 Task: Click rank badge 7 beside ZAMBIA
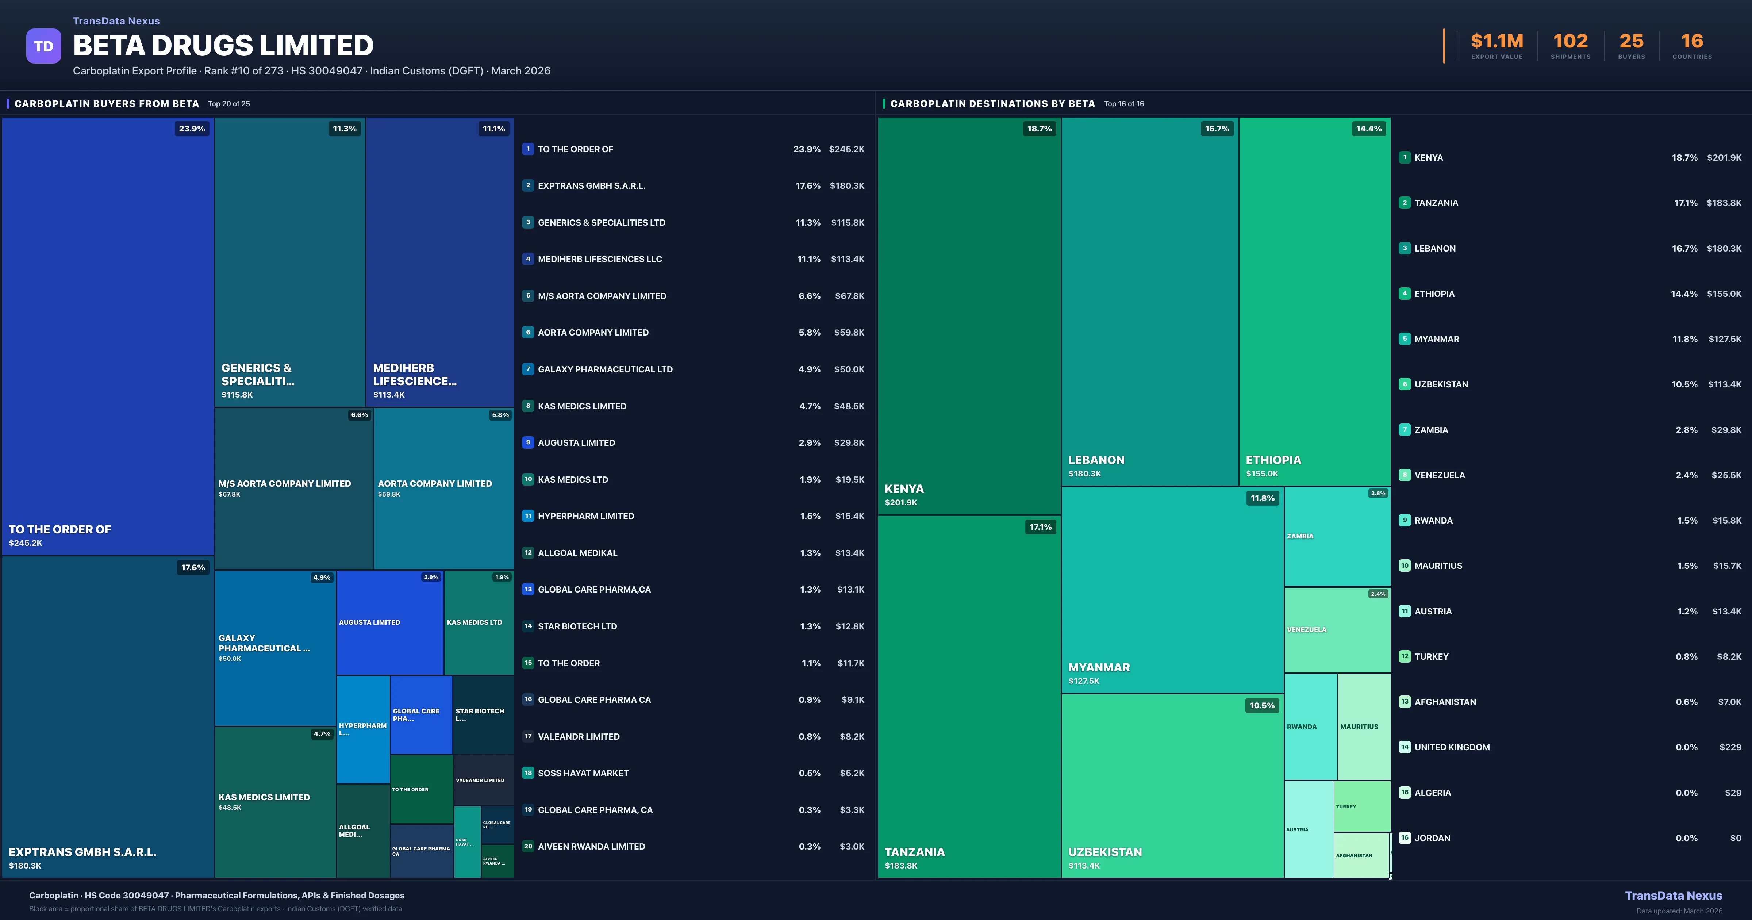1405,429
